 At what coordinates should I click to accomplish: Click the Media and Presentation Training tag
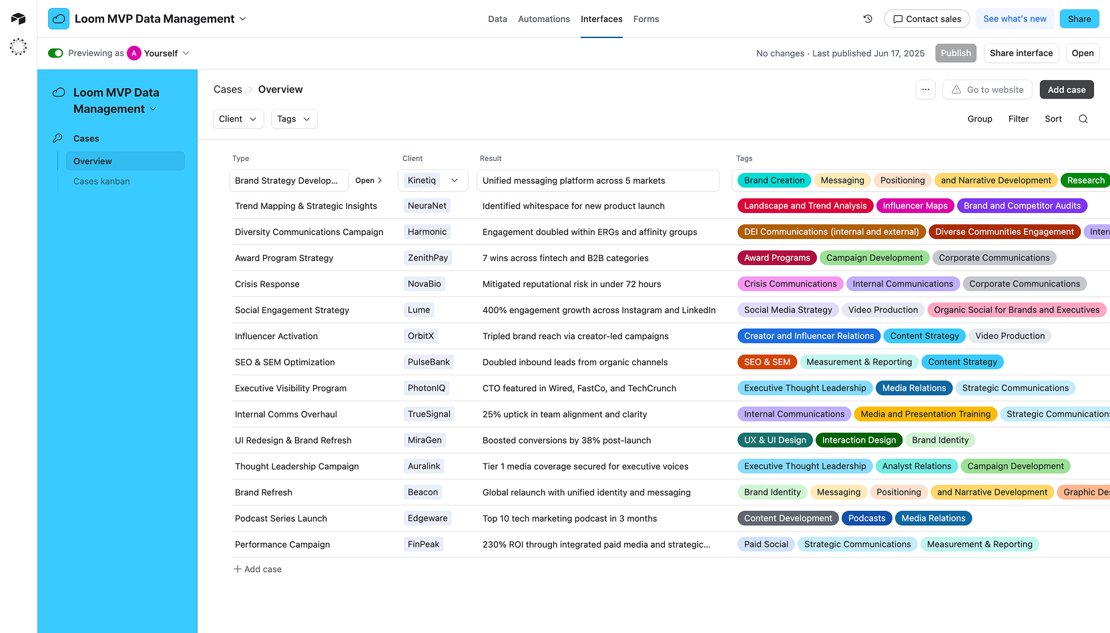click(x=926, y=414)
